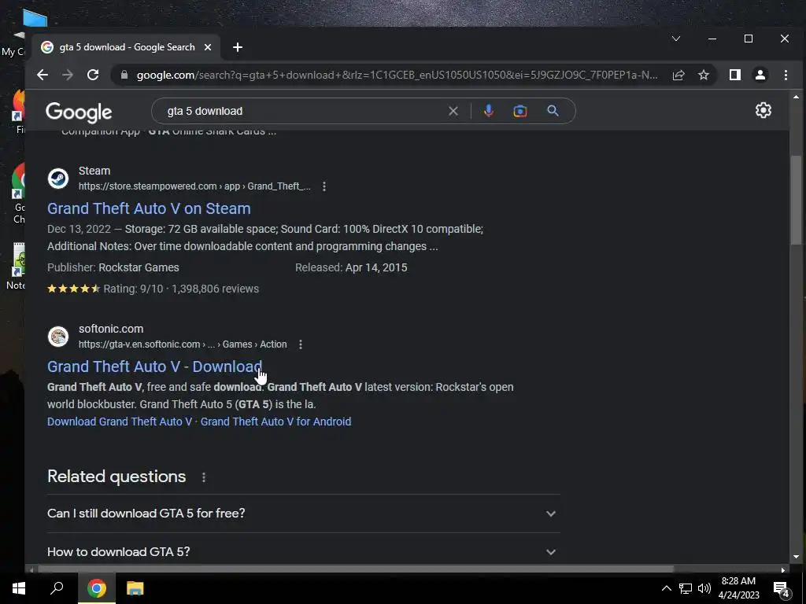Expand 'How to download GTA 5?' question
Screen dimensions: 806x604
coord(304,551)
